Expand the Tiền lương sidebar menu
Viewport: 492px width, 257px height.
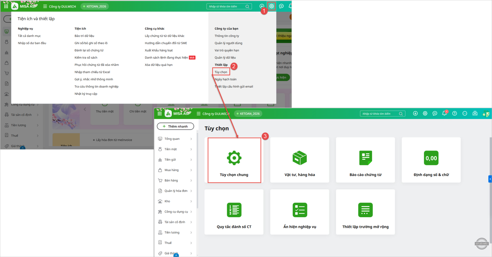point(175,232)
